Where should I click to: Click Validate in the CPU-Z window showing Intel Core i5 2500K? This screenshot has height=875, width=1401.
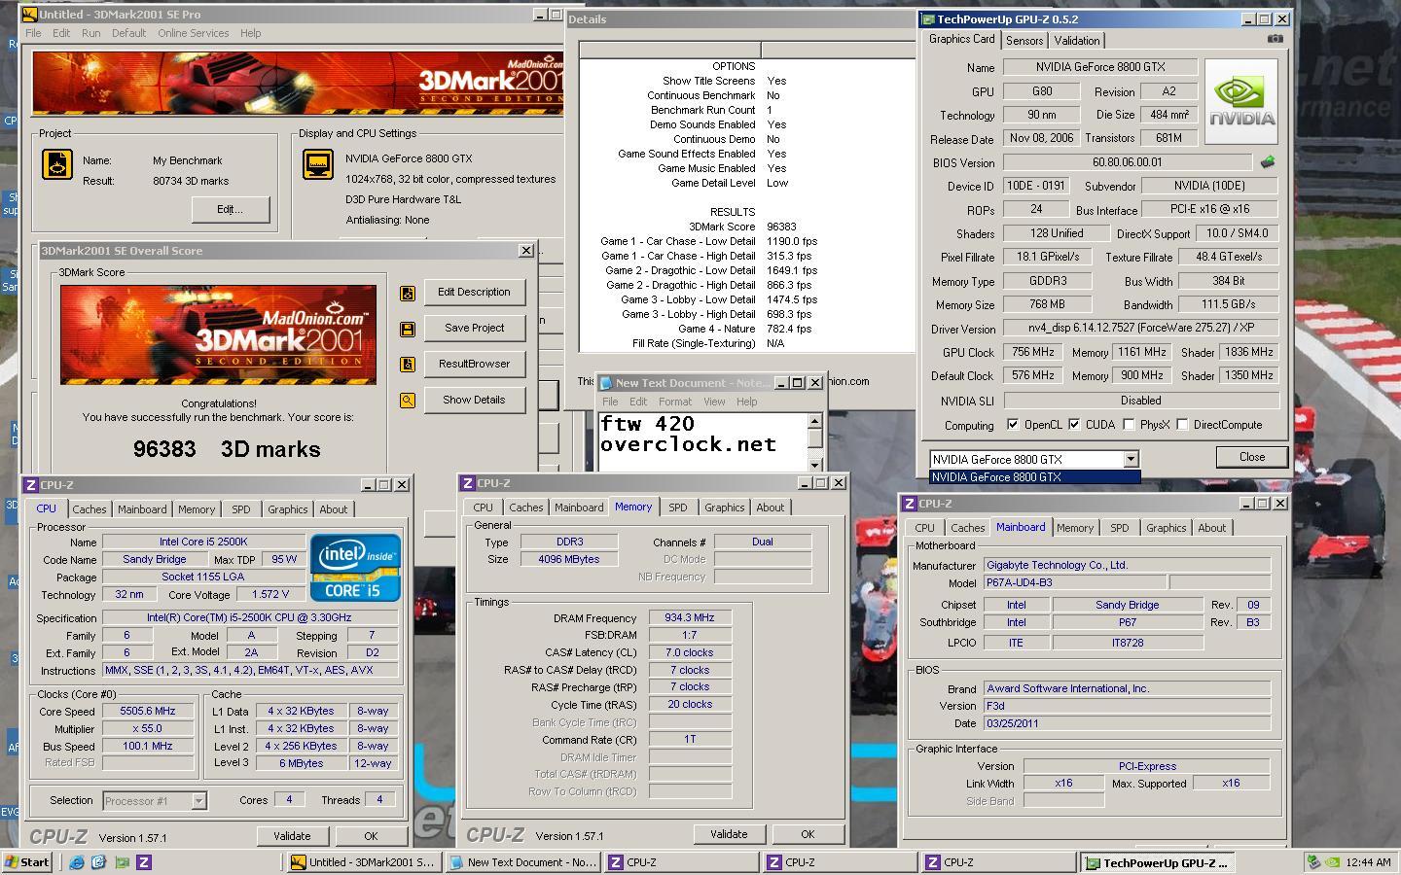[292, 836]
